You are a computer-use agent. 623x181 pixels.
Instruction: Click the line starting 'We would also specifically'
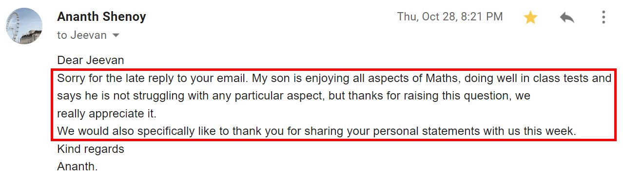[317, 131]
